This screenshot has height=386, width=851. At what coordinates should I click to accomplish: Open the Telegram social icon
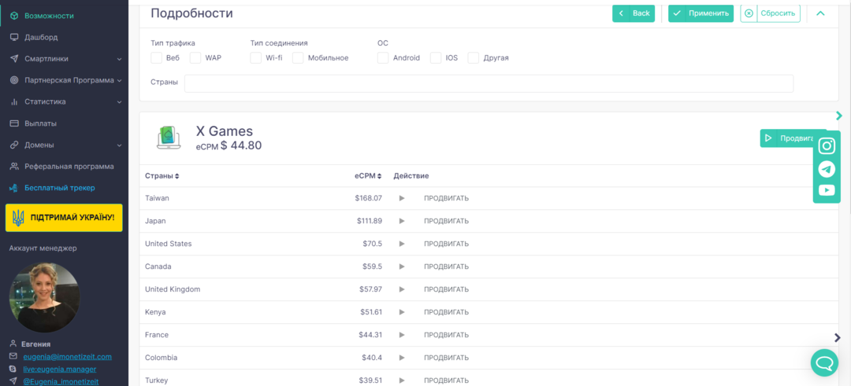[827, 168]
